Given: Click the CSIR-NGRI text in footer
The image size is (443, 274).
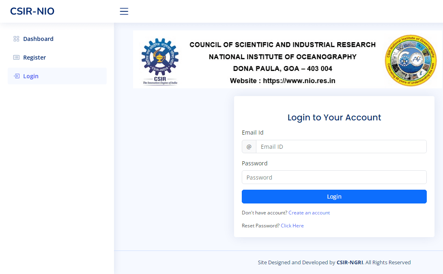Looking at the screenshot, I should [x=350, y=263].
